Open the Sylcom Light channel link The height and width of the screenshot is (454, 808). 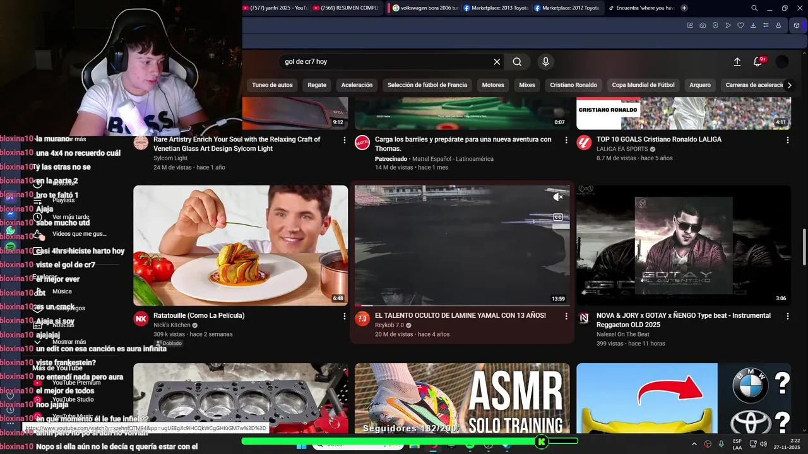(170, 158)
